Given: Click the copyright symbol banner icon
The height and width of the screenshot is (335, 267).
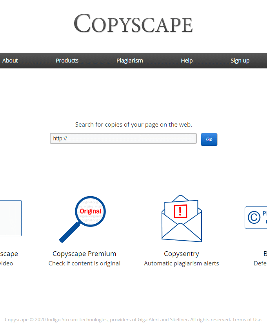Looking at the screenshot, I should [x=256, y=217].
